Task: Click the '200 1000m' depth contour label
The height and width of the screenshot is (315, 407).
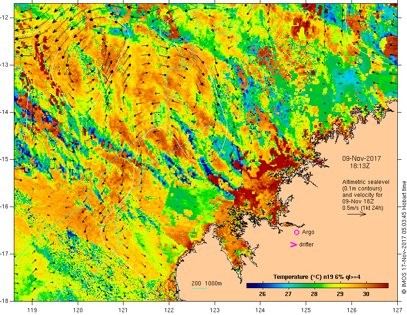Action: coord(207,283)
